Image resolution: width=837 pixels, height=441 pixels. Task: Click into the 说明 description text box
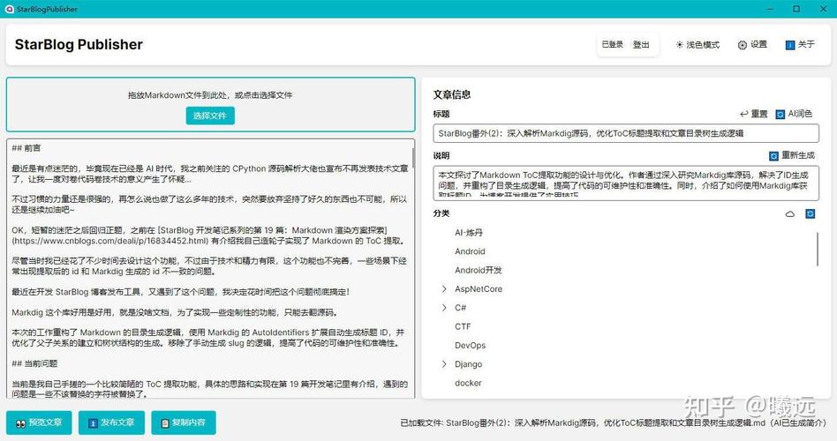point(626,183)
